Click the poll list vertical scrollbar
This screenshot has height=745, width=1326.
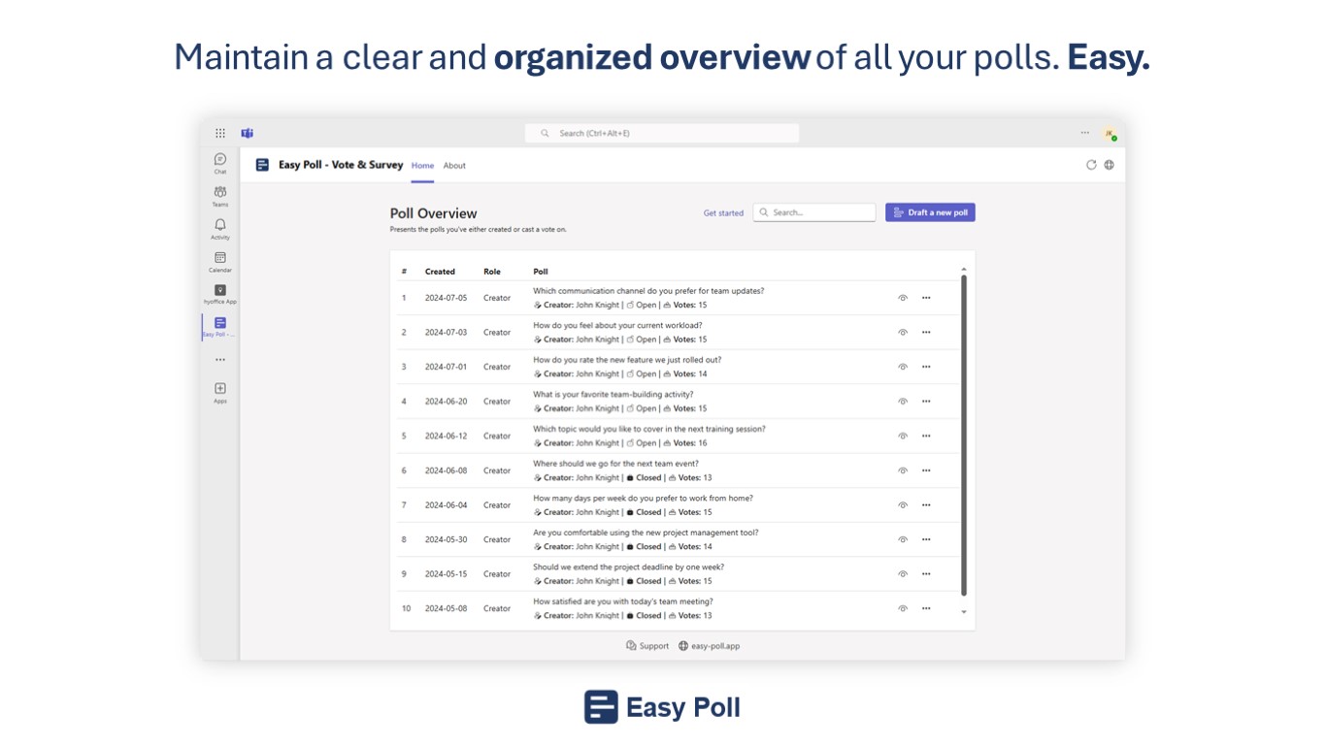click(x=964, y=437)
